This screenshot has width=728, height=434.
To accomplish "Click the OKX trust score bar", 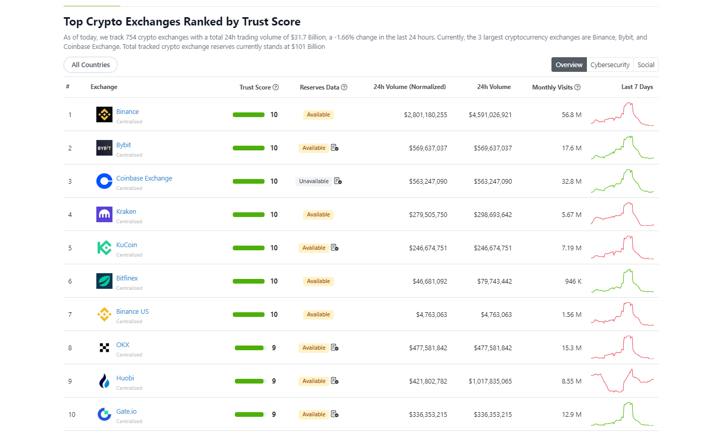I will [250, 348].
